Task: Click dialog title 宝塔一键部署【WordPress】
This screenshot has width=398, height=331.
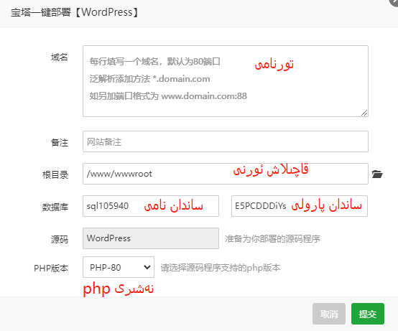Action: (x=75, y=12)
